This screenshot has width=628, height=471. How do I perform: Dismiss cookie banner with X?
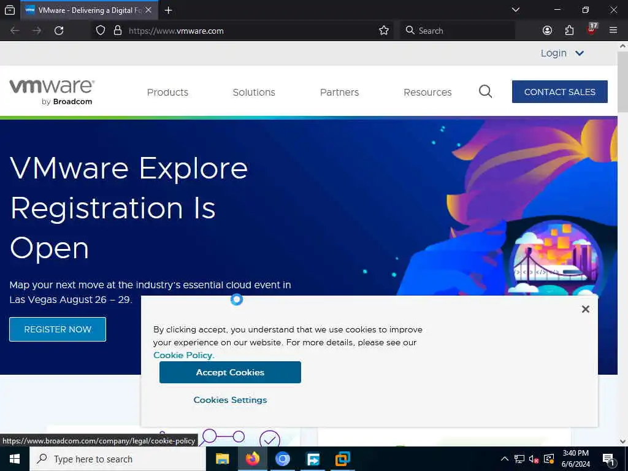pos(586,309)
